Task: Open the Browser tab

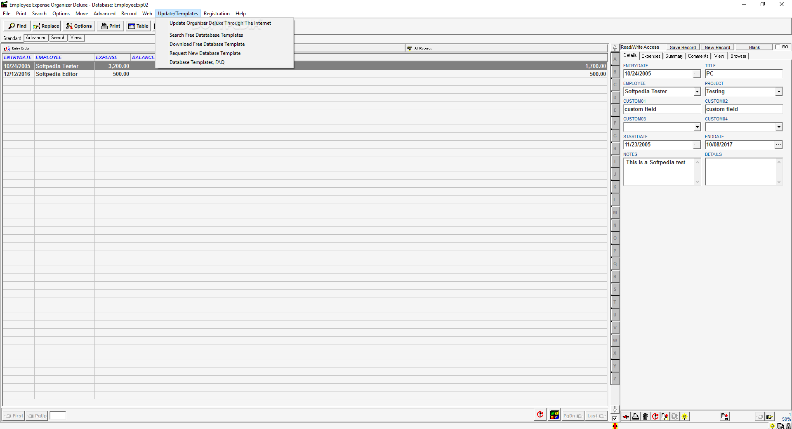Action: coord(738,56)
